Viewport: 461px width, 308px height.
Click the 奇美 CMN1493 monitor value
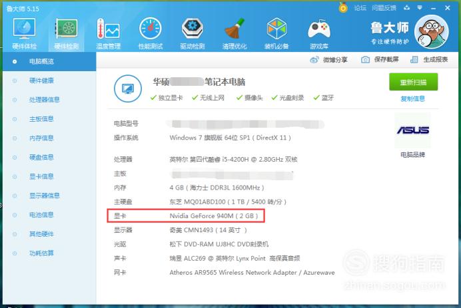(208, 230)
